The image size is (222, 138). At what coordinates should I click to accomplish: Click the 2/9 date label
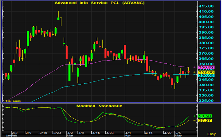click(x=28, y=133)
